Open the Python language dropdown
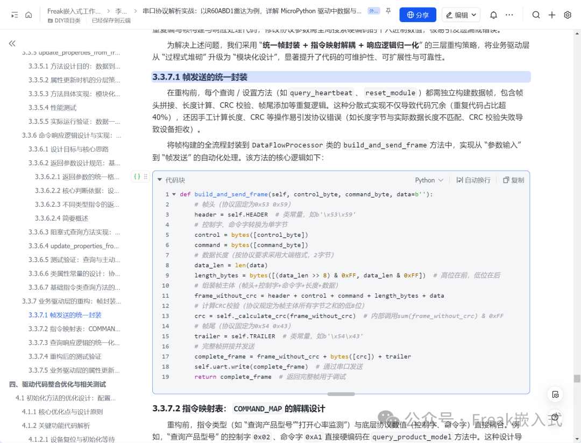 429,180
